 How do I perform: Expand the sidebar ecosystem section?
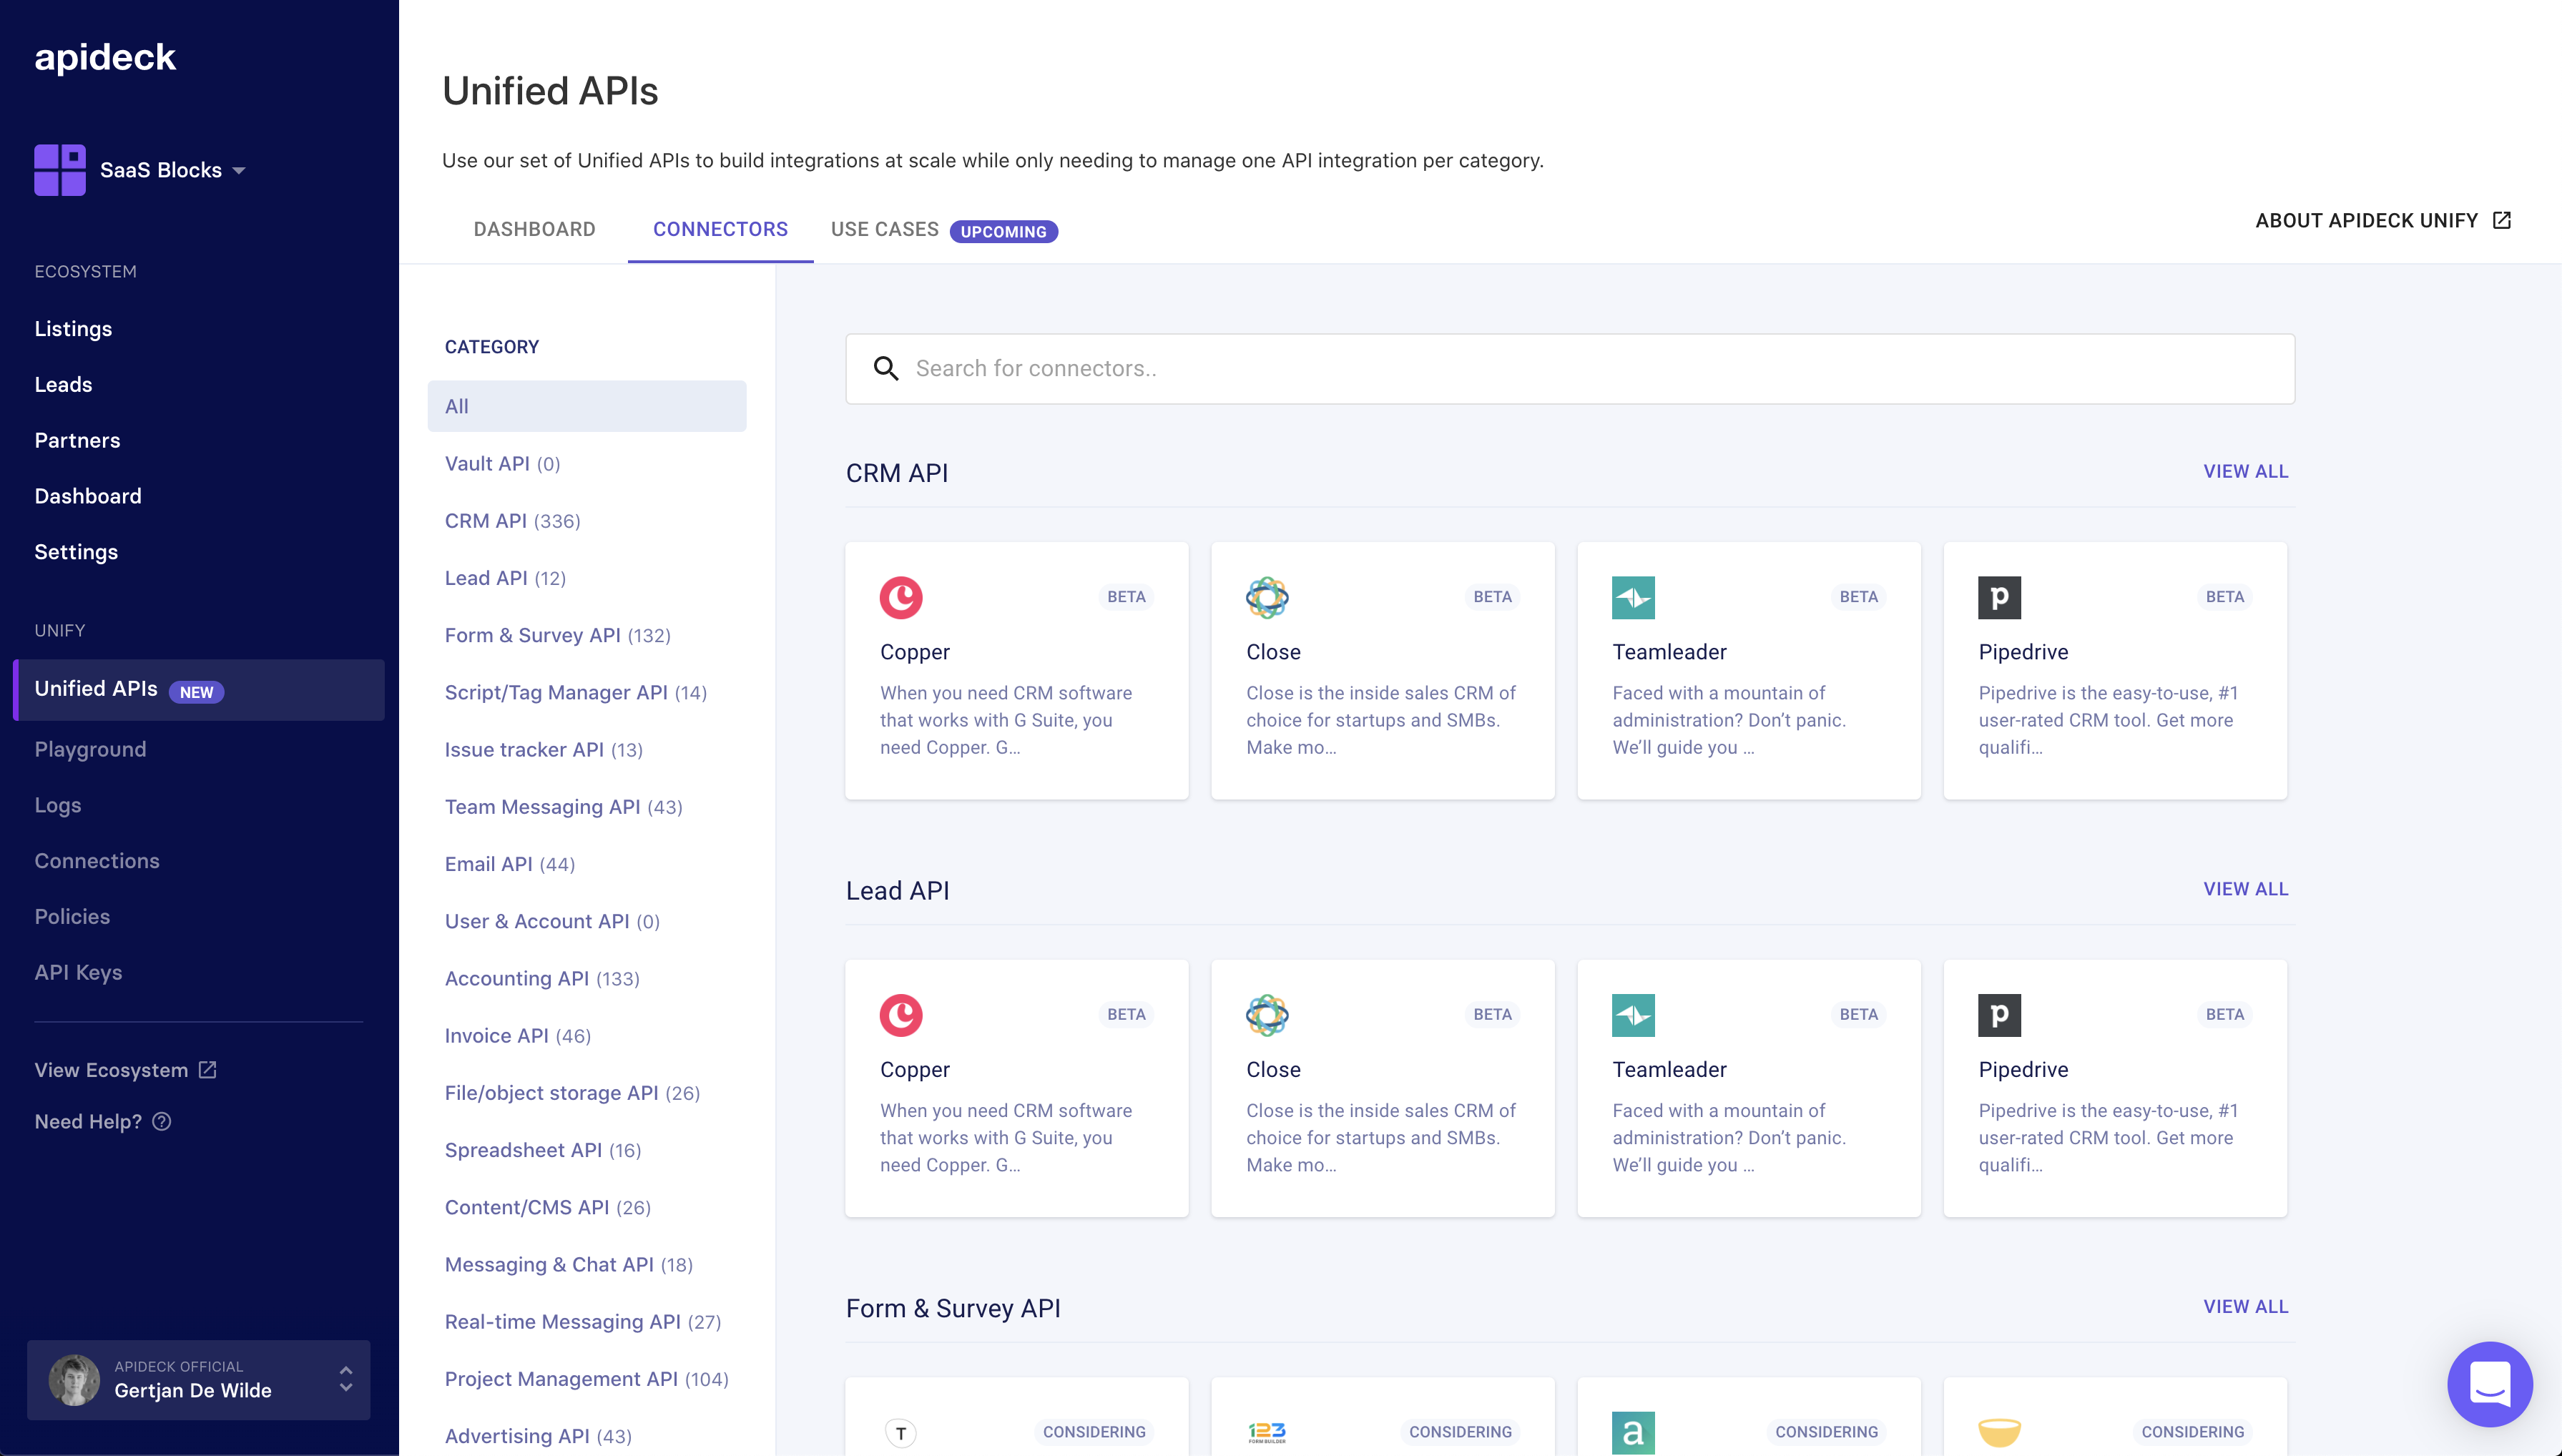tap(84, 271)
